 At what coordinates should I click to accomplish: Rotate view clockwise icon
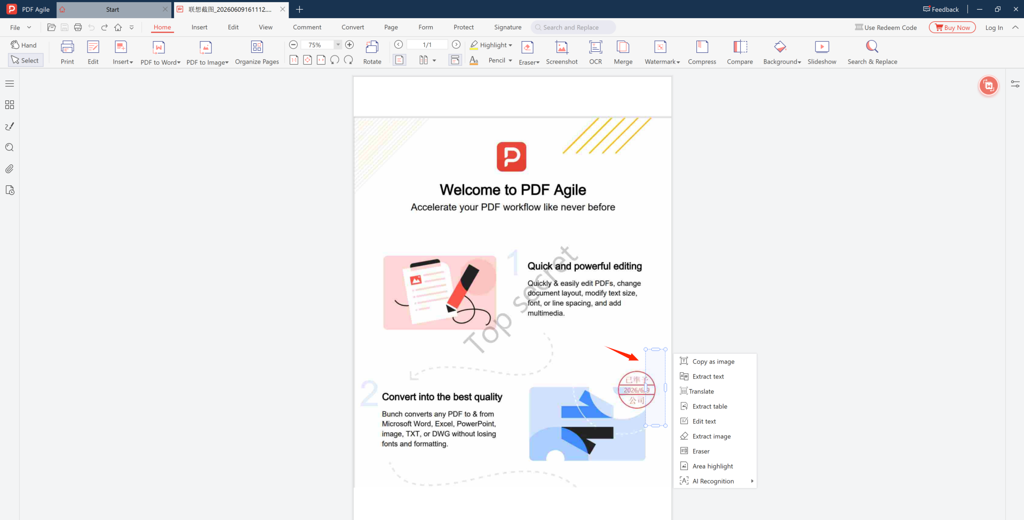click(x=348, y=60)
